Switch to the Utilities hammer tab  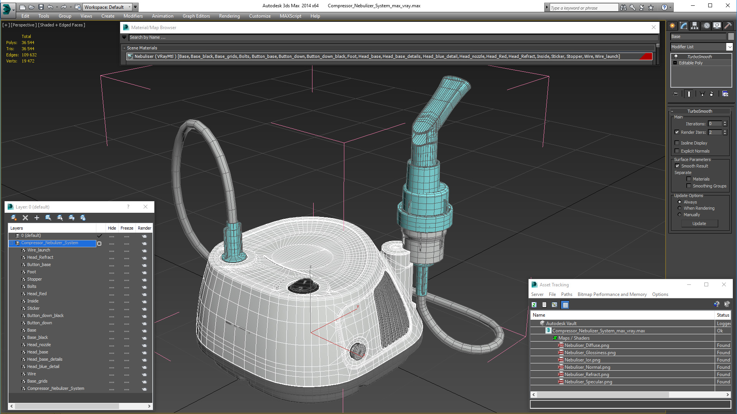(x=728, y=26)
